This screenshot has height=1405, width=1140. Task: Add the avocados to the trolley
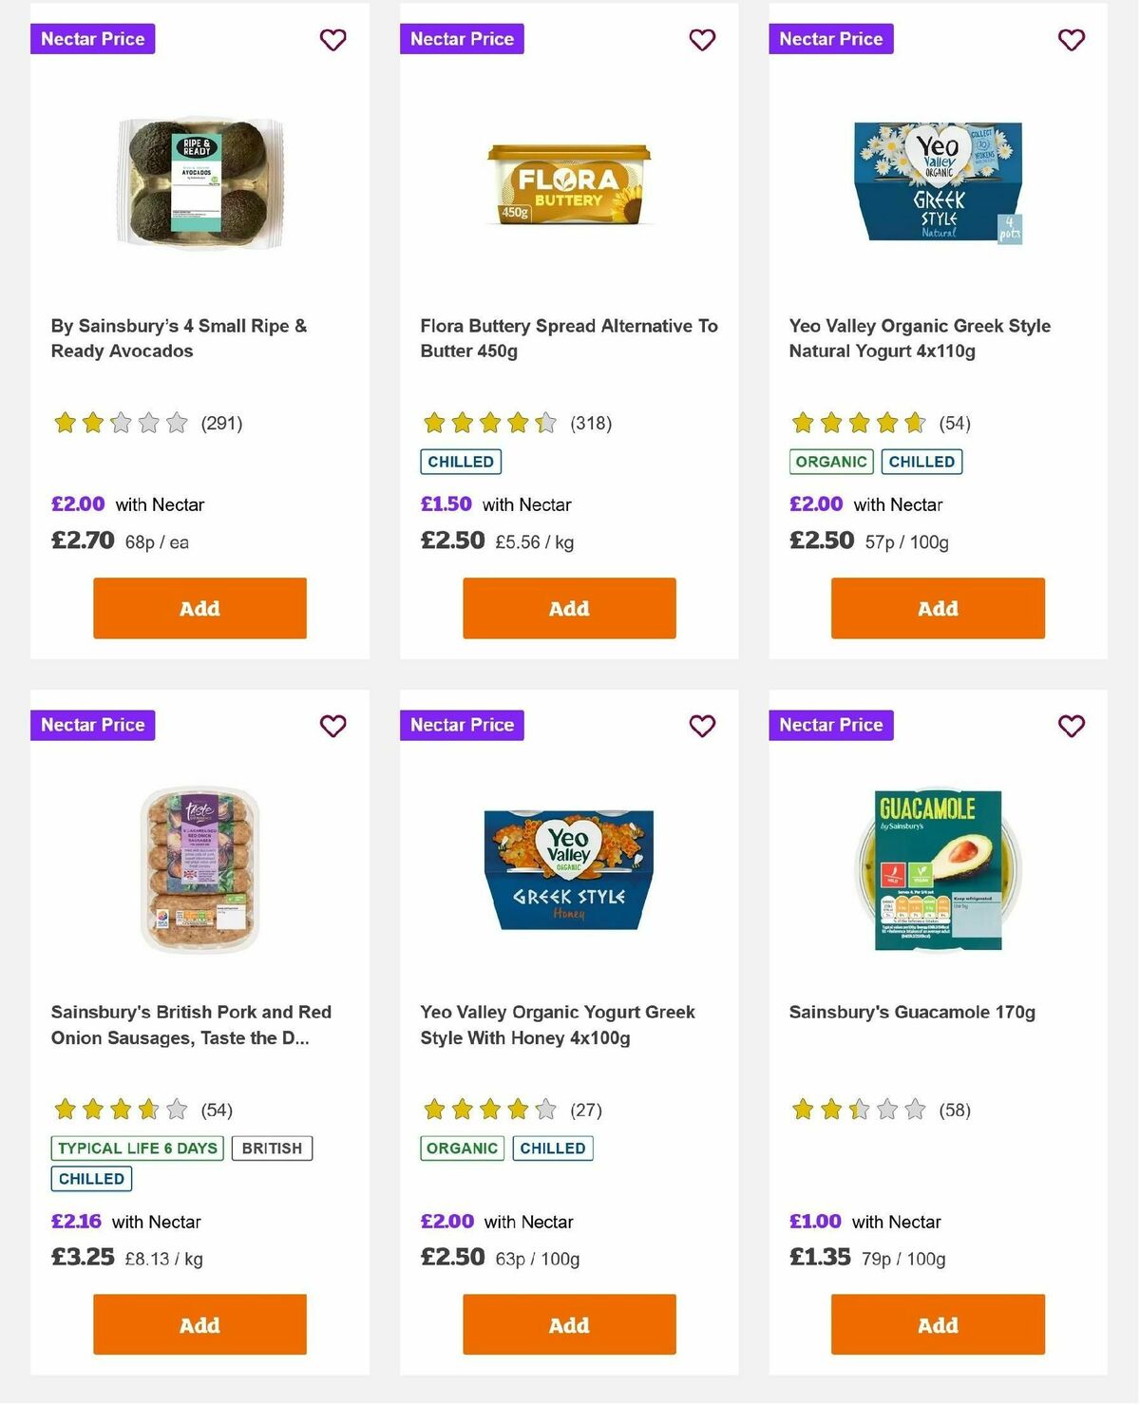tap(199, 608)
